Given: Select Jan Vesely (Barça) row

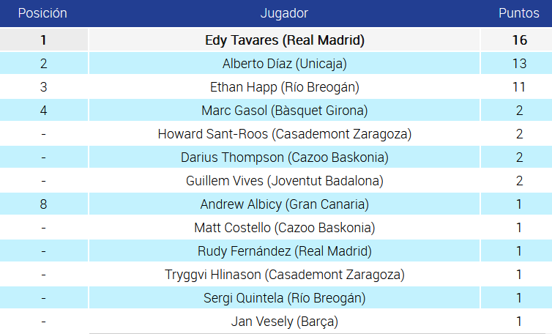Looking at the screenshot, I should point(284,322).
